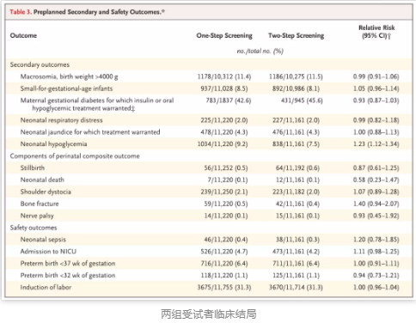Click relative risk '1.23 (1.12–1.34)'
Screen dimensions: 416x323
pos(376,144)
